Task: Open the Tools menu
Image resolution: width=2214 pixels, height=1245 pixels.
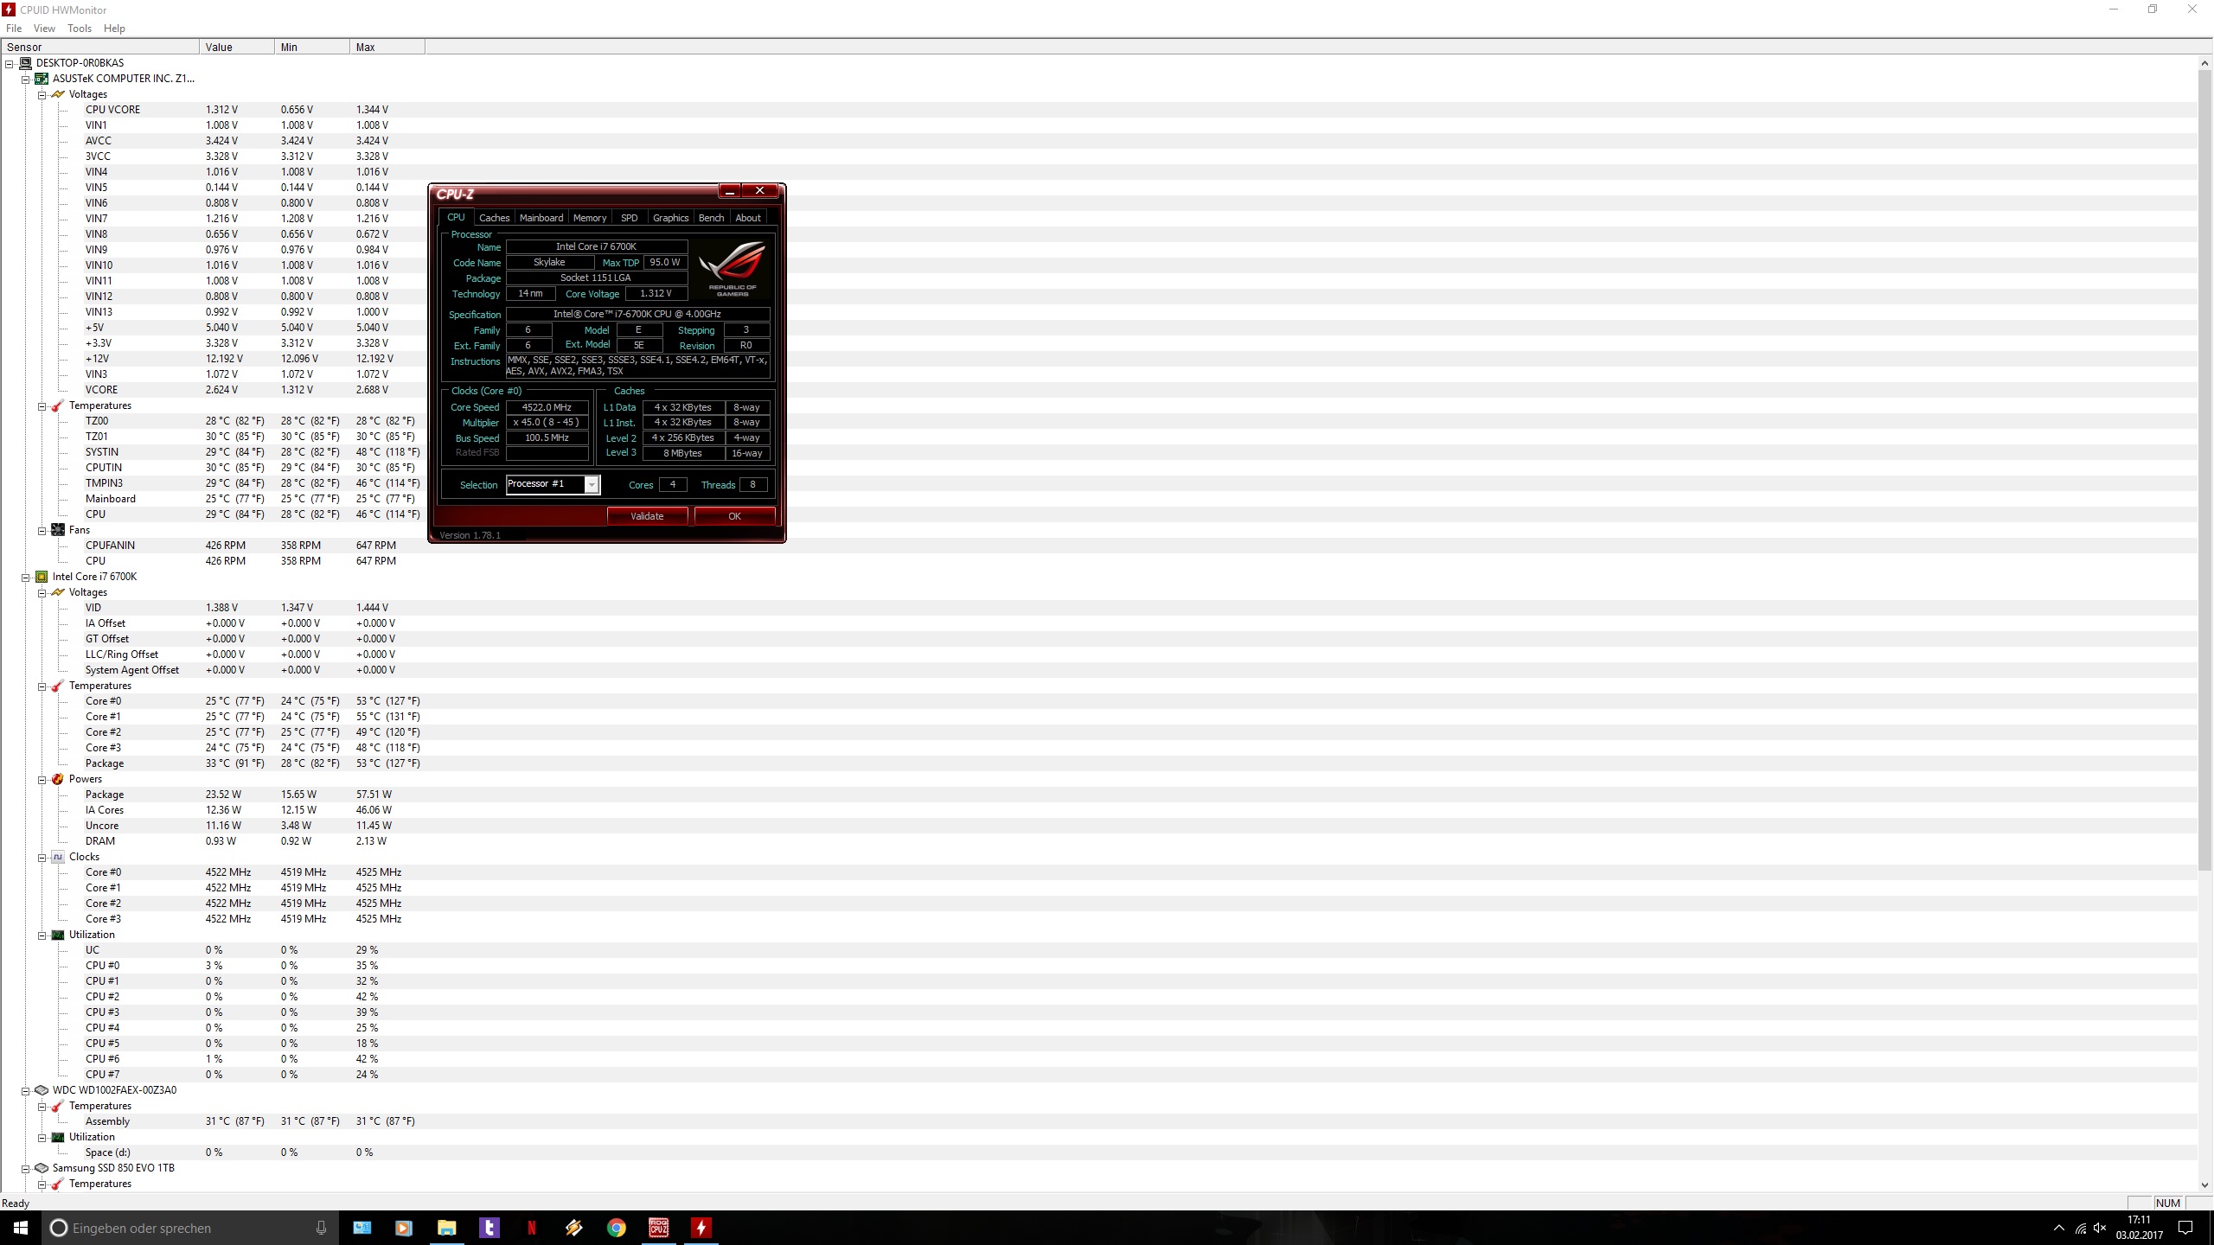Action: point(79,29)
